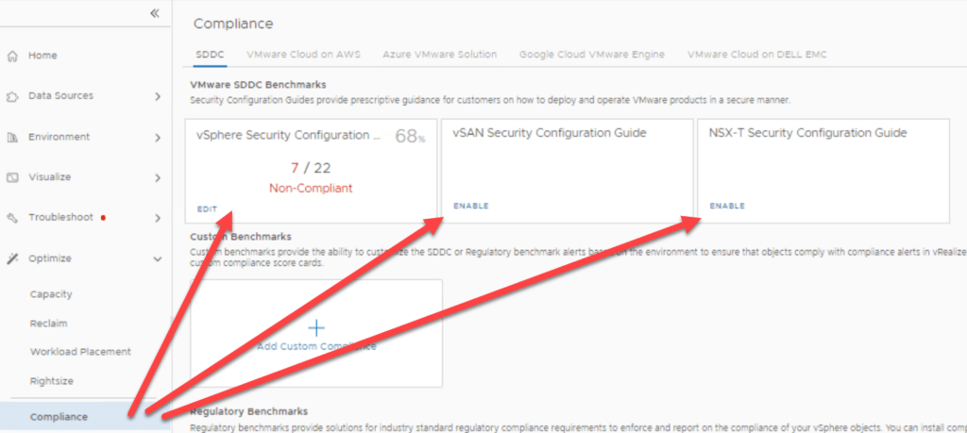Switch to VMware Cloud on AWS tab
967x433 pixels.
coord(303,54)
